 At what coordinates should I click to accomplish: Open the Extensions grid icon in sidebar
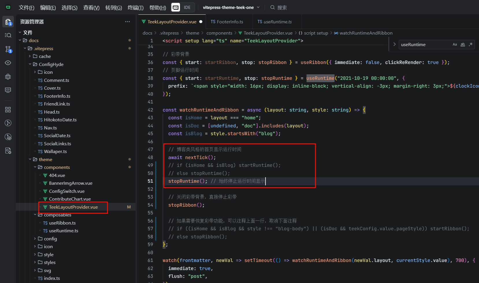8,110
